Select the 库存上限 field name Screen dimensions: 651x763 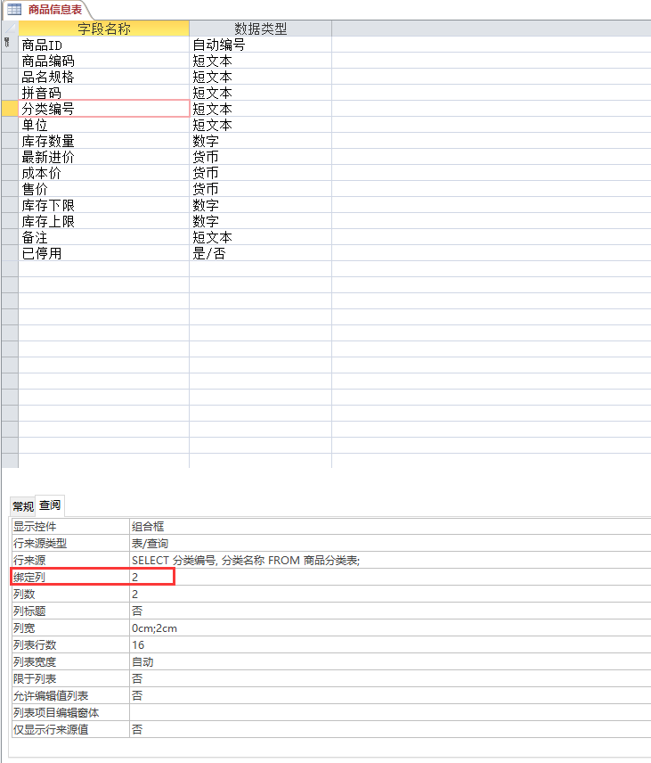(x=103, y=221)
